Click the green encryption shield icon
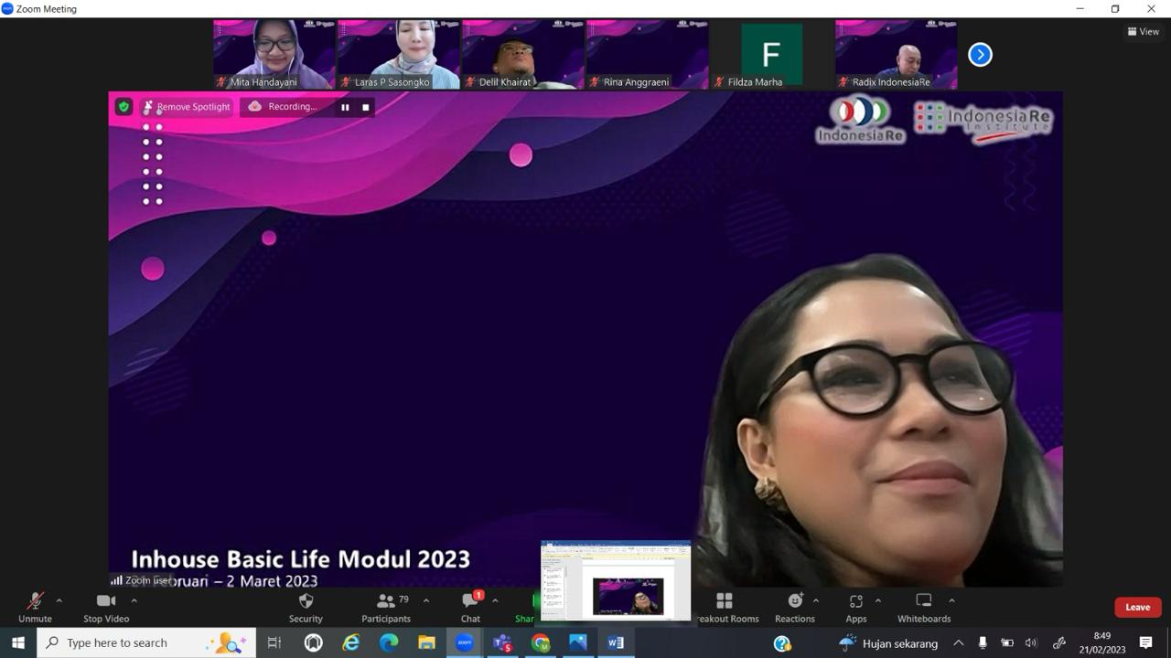1171x658 pixels. click(x=124, y=107)
